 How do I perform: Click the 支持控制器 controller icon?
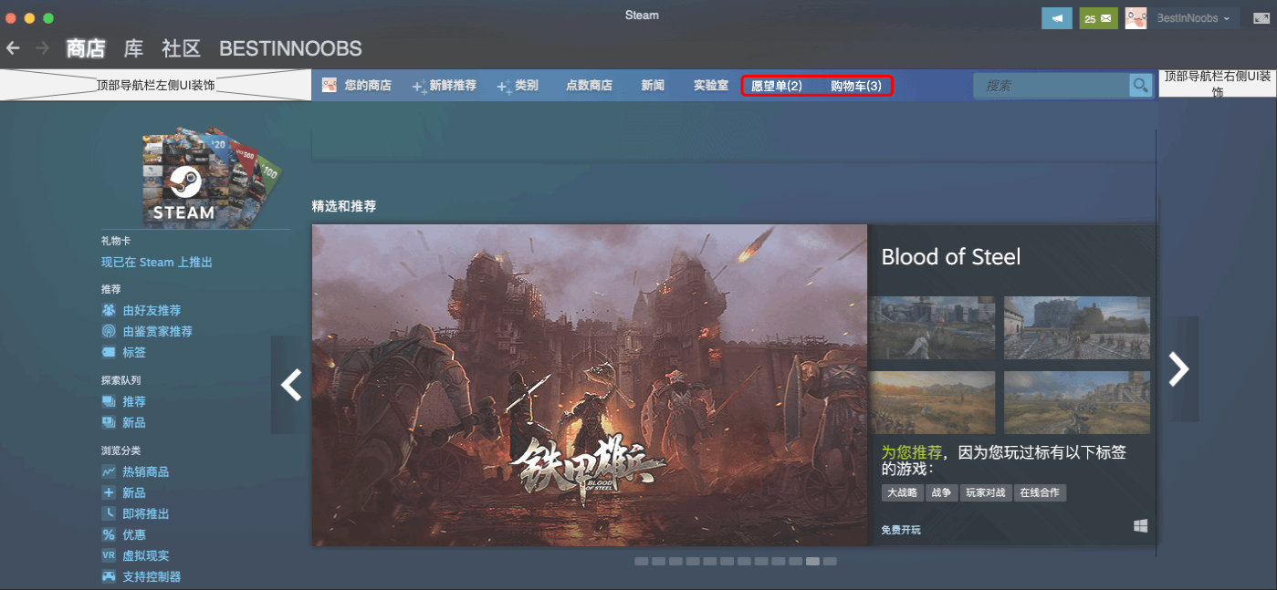click(x=110, y=576)
